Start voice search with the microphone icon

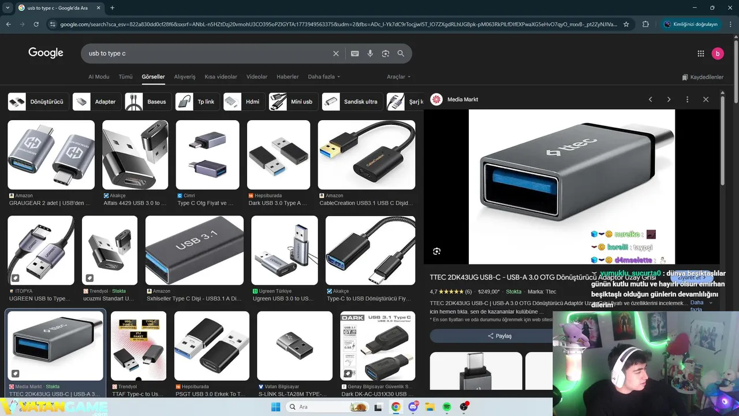click(370, 53)
